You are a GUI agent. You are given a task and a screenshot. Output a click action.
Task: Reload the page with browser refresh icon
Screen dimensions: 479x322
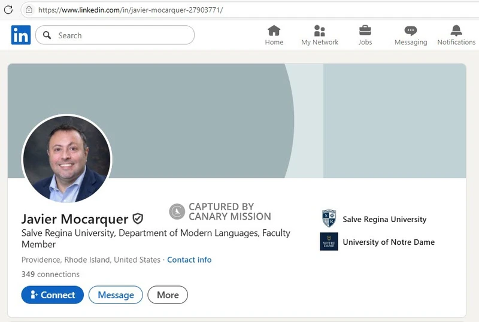(8, 10)
